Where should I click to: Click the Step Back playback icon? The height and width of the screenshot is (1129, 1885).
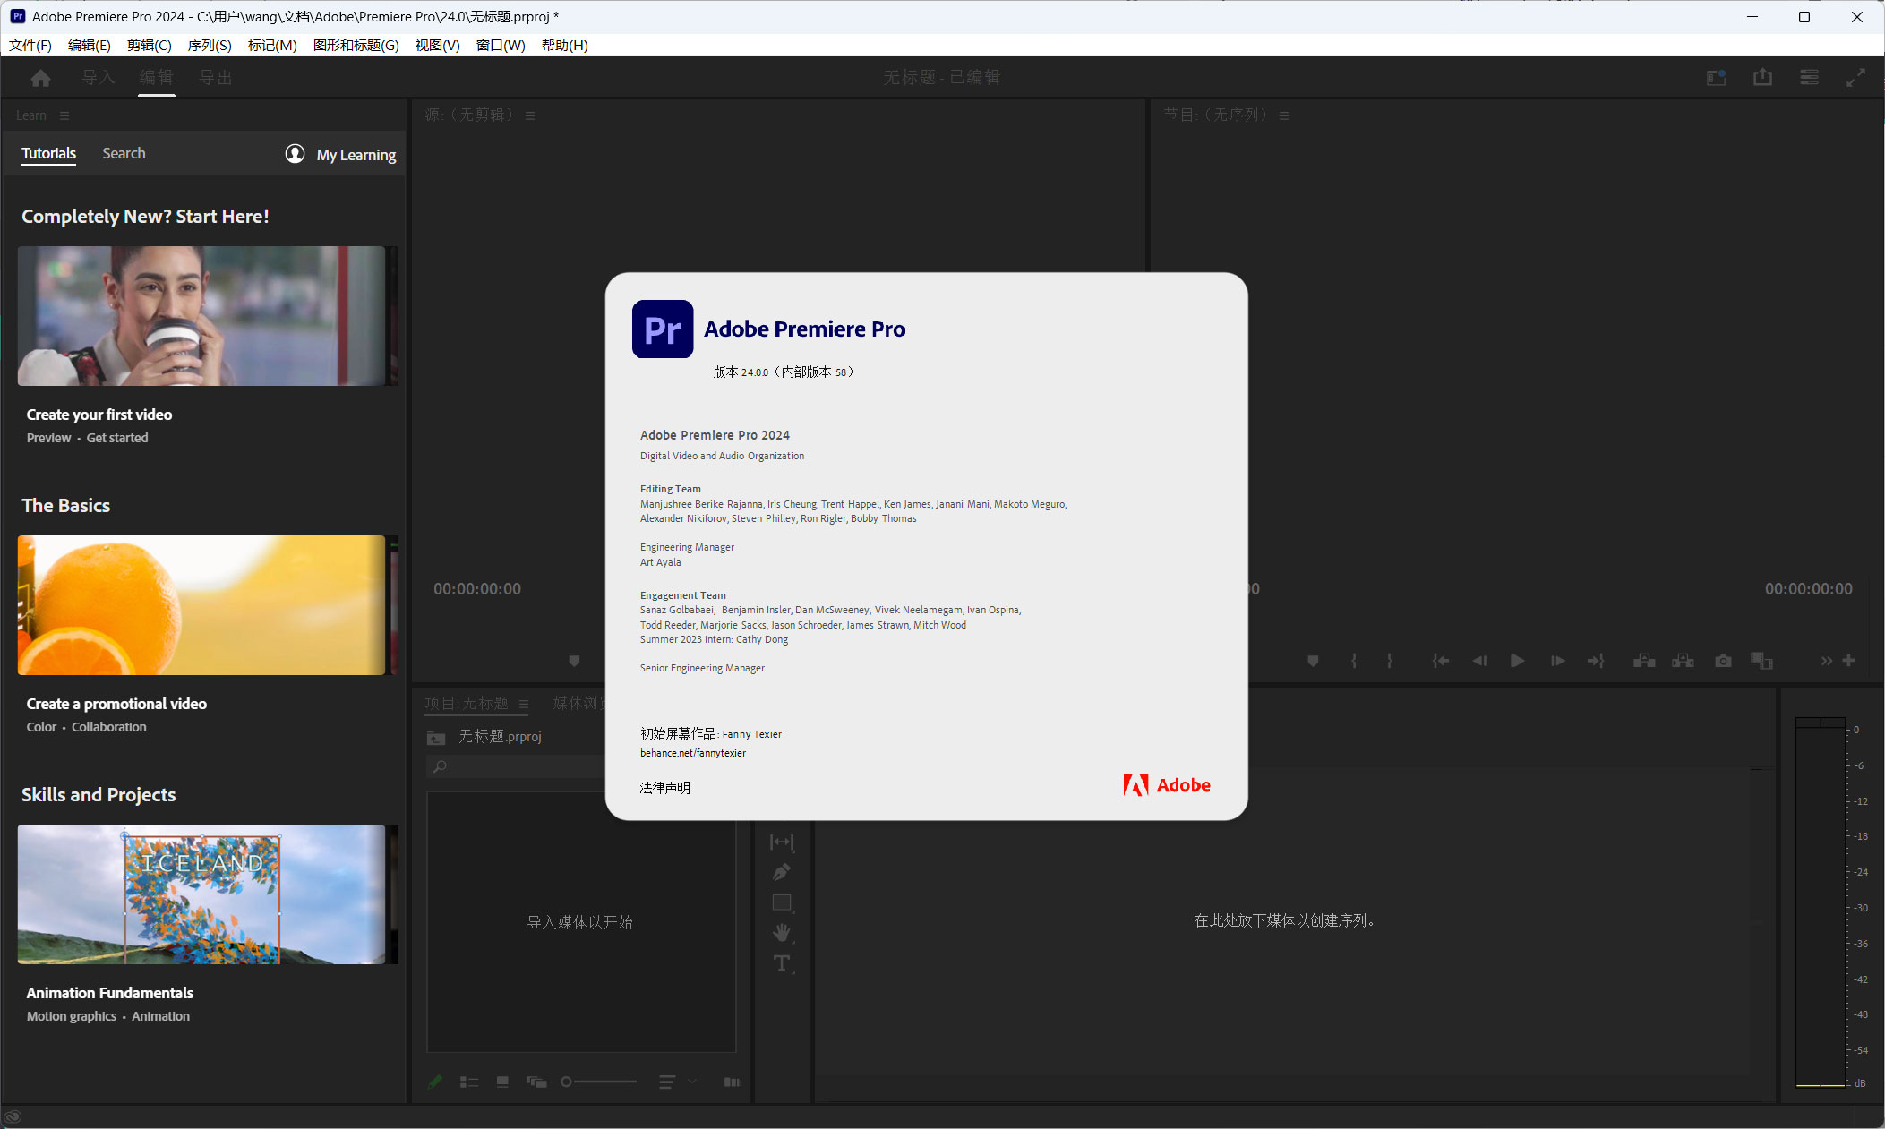pos(1478,660)
